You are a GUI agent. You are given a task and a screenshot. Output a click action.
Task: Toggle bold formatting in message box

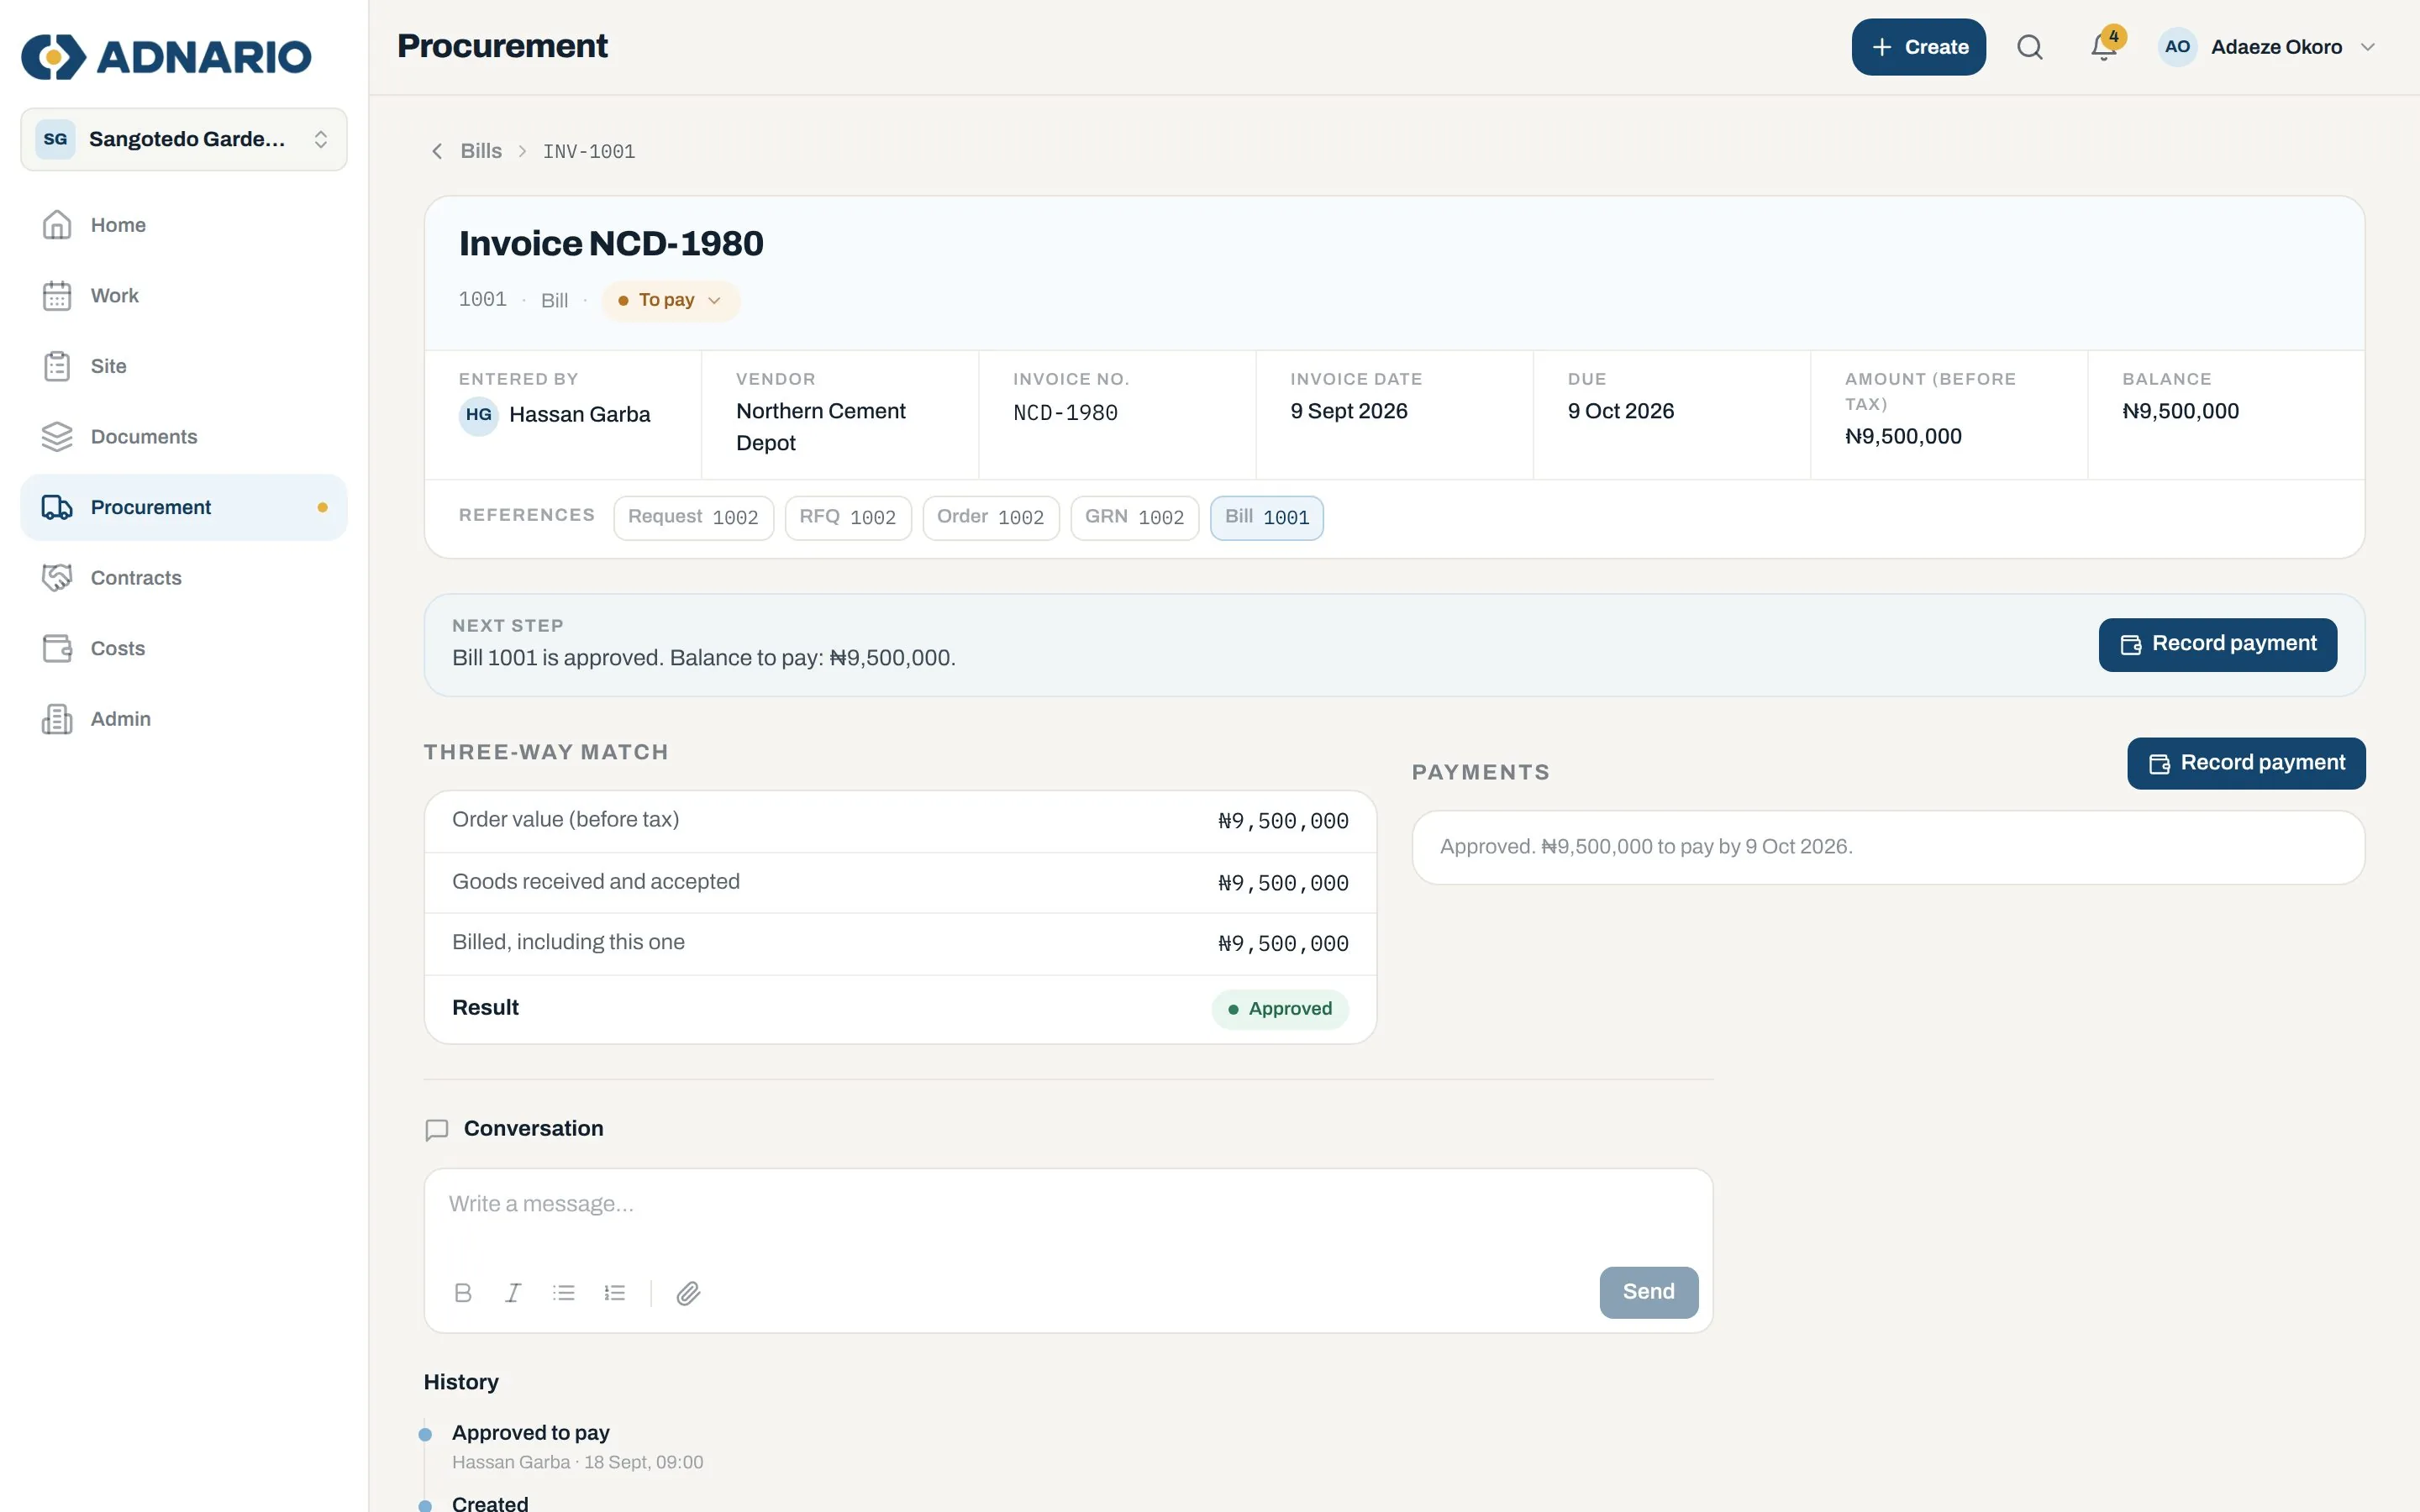click(463, 1292)
